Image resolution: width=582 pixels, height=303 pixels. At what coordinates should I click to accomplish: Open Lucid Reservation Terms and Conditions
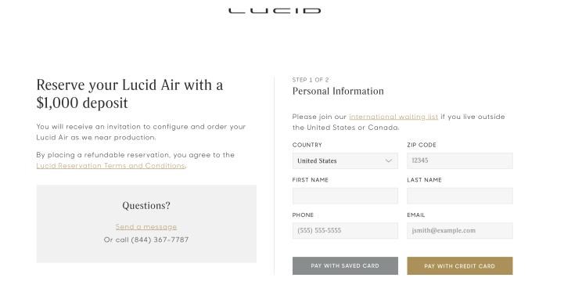point(110,166)
